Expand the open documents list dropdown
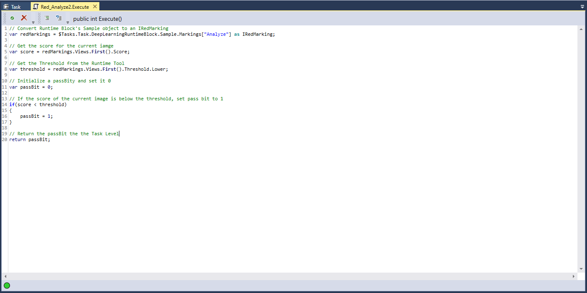The image size is (587, 293). tap(582, 7)
